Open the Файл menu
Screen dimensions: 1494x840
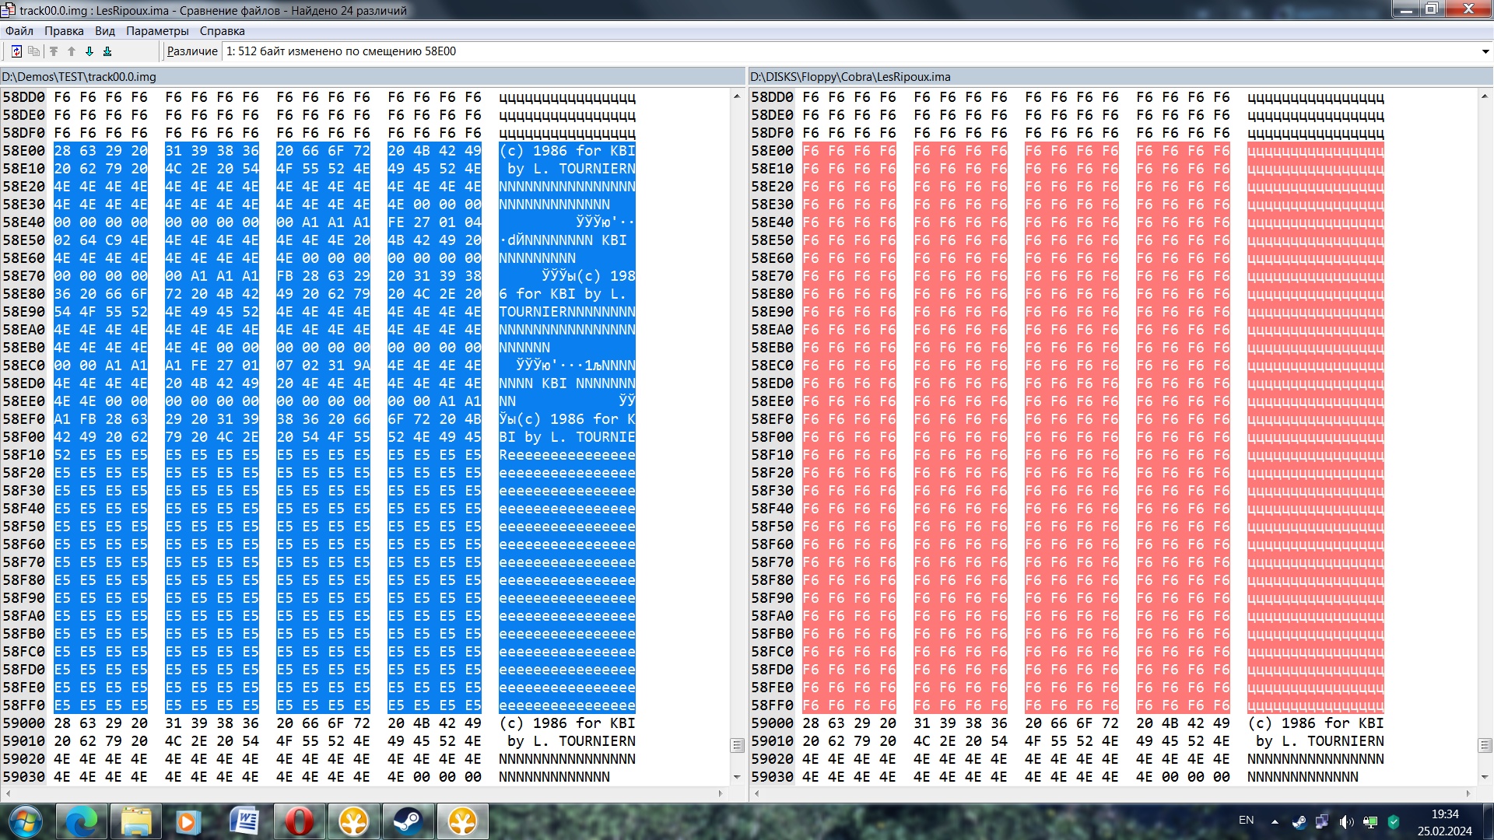coord(19,31)
